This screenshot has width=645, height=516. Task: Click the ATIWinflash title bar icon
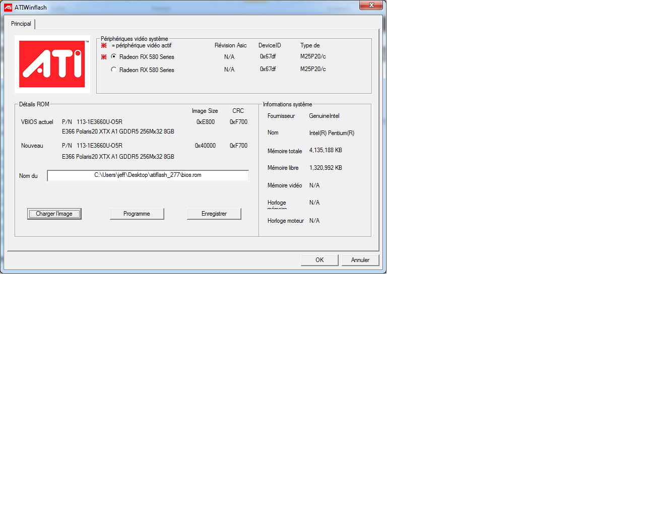pos(8,7)
